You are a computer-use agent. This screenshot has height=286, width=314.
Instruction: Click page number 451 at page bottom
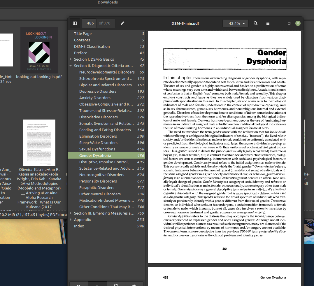click(x=225, y=249)
